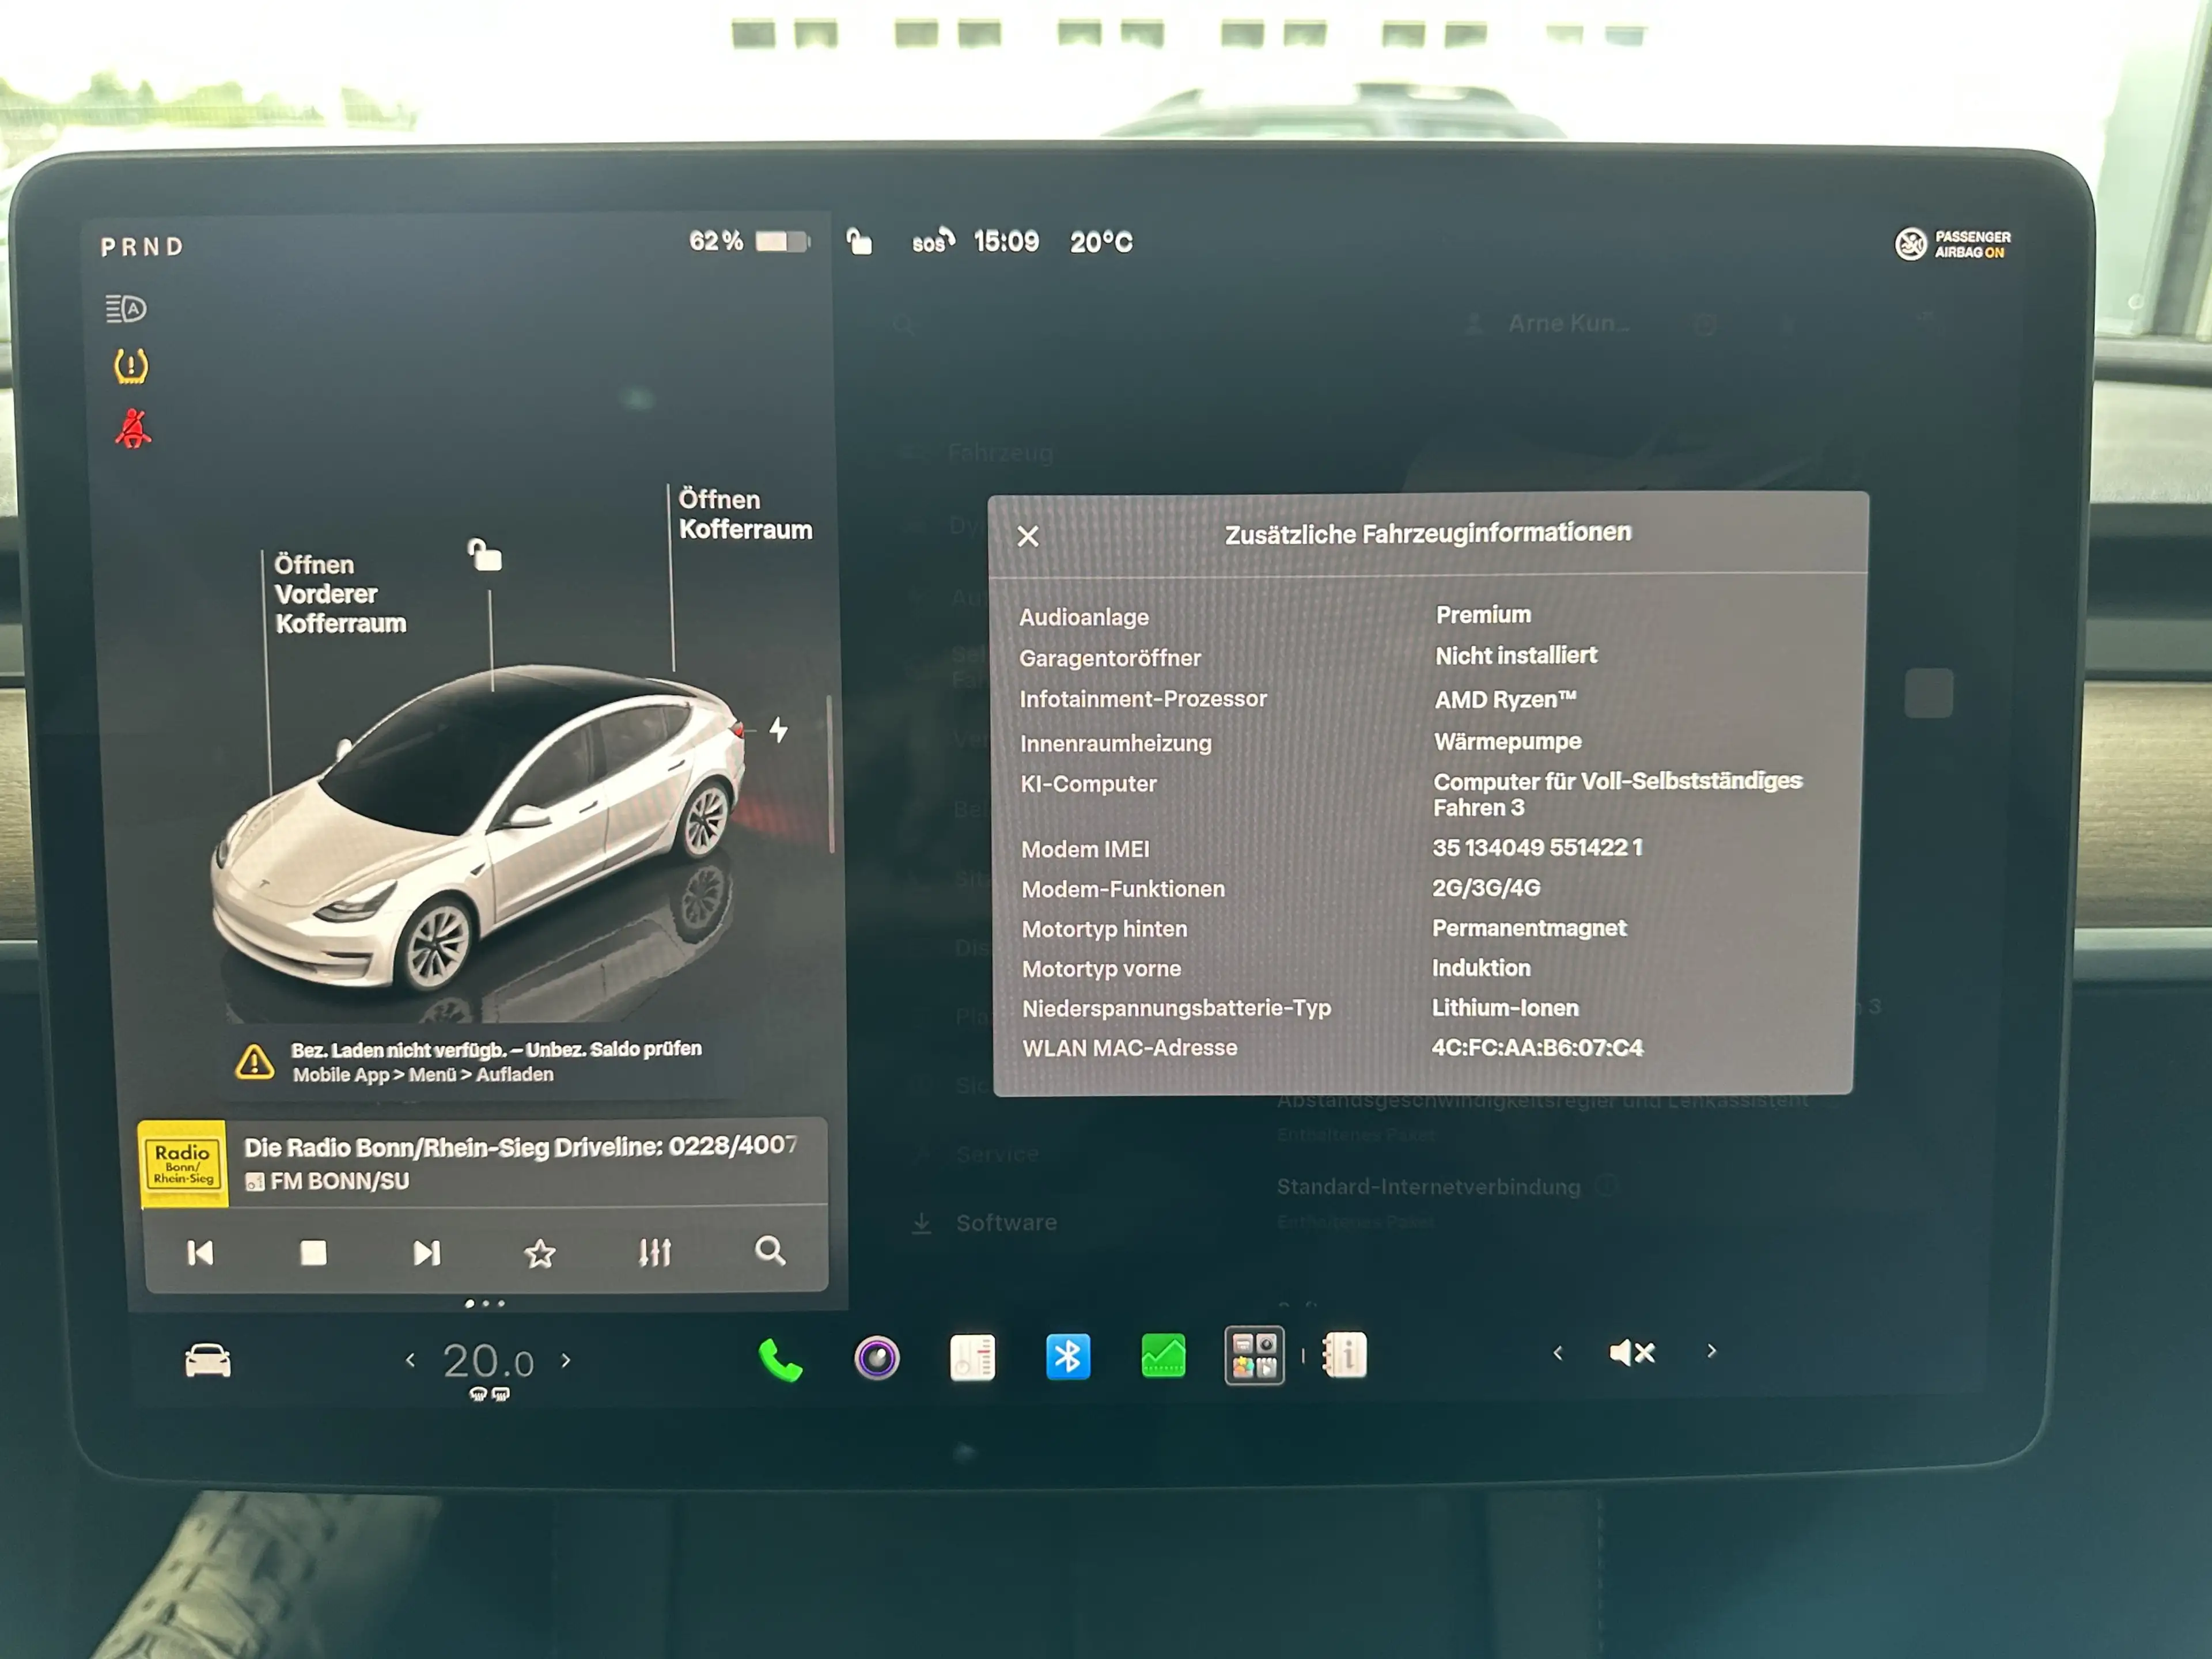Open the rear trunk (Öffnen Kofferraum)
This screenshot has width=2212, height=1659.
[x=745, y=514]
